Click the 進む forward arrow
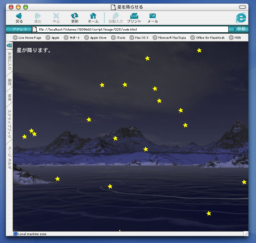Screen dimensions: 256x243 point(38,18)
